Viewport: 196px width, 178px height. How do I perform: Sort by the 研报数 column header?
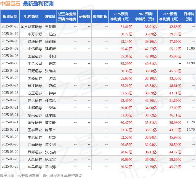pos(85,17)
